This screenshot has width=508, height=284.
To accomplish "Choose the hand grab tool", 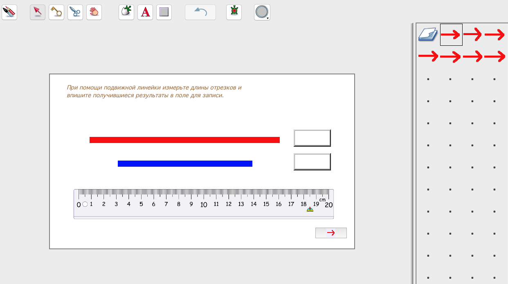I will [94, 12].
